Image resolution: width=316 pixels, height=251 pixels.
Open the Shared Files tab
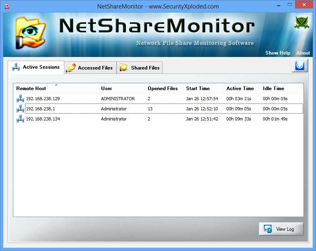click(x=140, y=68)
